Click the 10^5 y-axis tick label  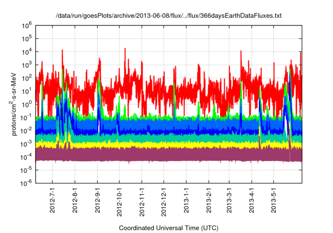27,38
